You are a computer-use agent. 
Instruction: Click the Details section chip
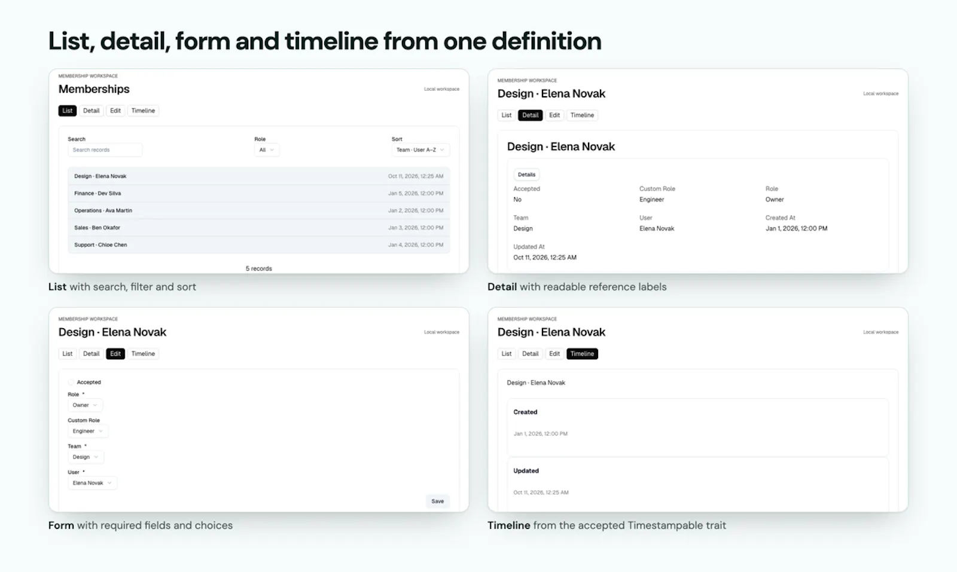point(526,175)
